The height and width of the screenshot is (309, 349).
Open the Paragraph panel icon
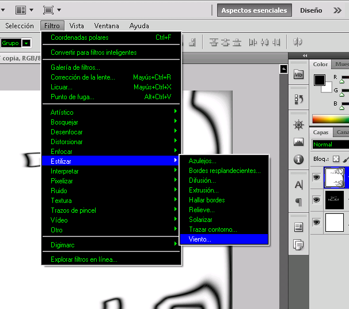298,202
